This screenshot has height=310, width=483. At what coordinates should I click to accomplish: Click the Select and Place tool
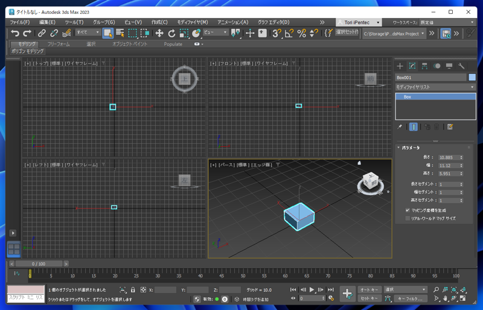click(x=196, y=33)
